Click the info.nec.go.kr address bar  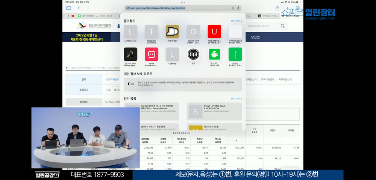pos(177,8)
